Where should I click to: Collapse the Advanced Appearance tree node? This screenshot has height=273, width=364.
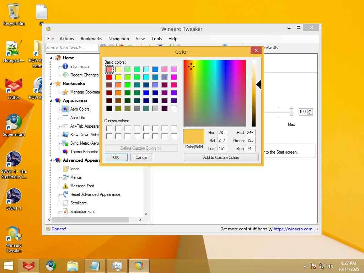[51, 160]
